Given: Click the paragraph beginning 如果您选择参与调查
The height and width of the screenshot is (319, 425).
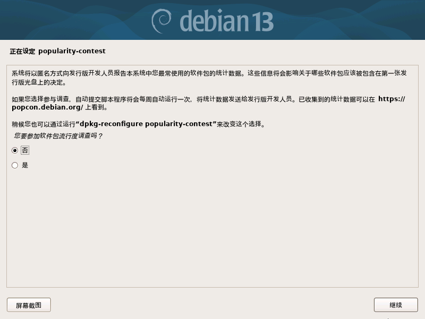Looking at the screenshot, I should click(x=208, y=103).
